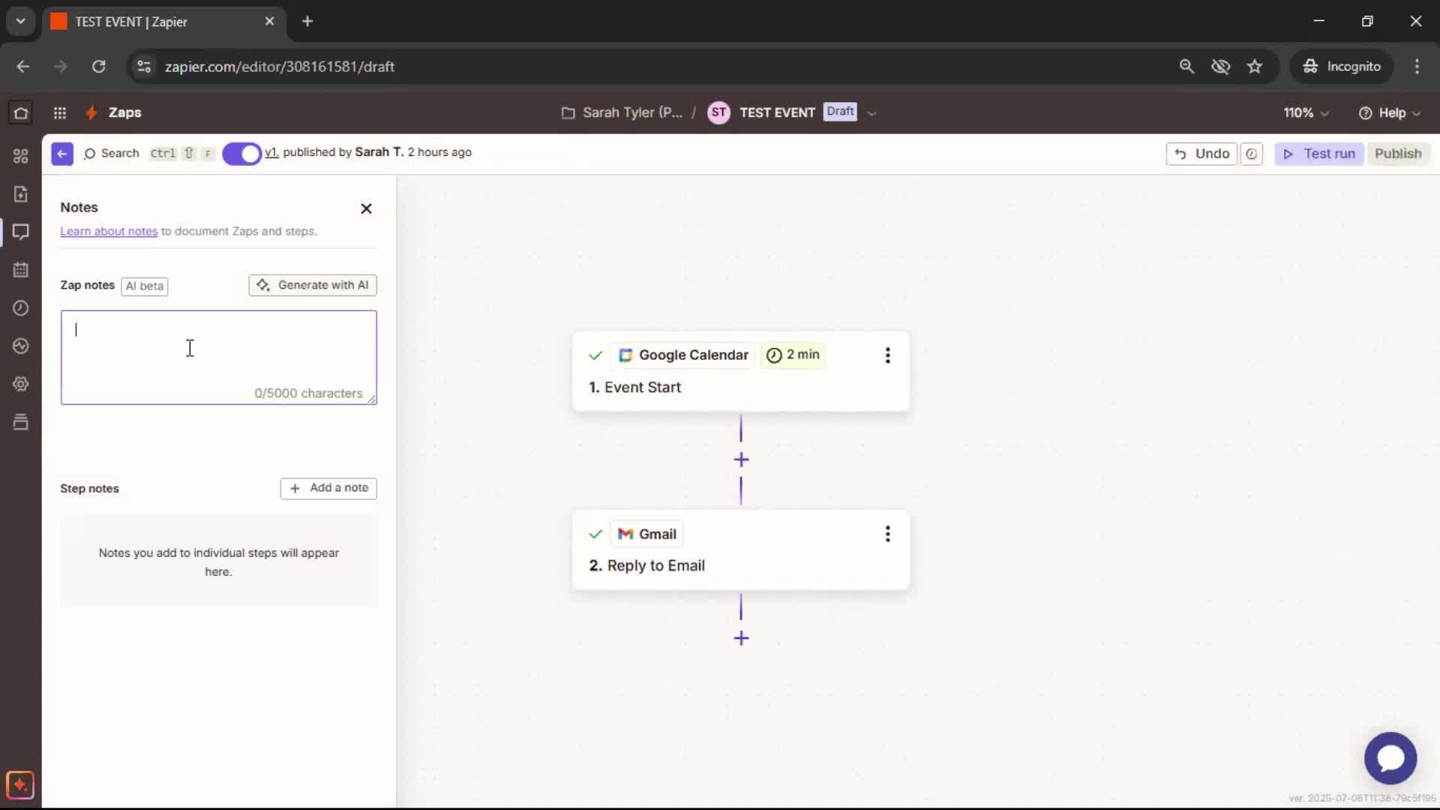1440x810 pixels.
Task: Click the 2 min polling badge
Action: (793, 355)
